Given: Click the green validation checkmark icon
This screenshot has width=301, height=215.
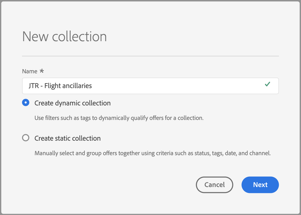Looking at the screenshot, I should click(268, 84).
